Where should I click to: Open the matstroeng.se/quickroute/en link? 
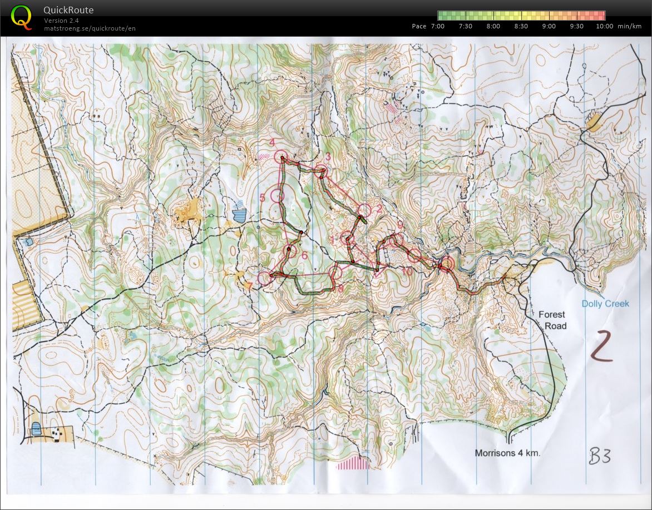pyautogui.click(x=90, y=28)
